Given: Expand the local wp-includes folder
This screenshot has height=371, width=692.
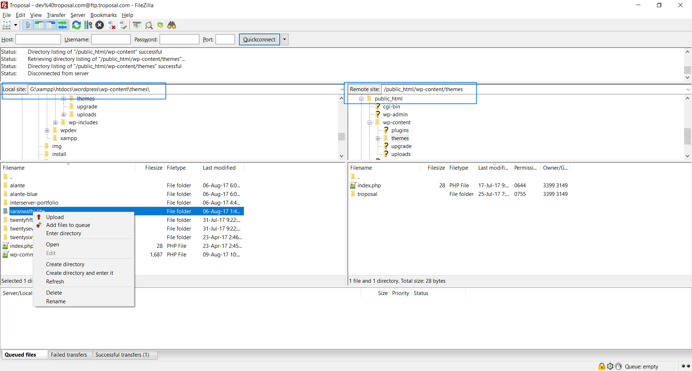Looking at the screenshot, I should (55, 122).
